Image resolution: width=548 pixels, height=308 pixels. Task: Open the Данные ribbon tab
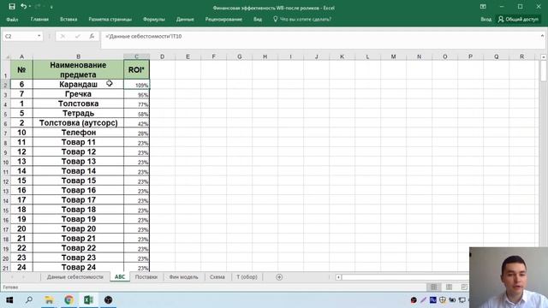click(185, 20)
